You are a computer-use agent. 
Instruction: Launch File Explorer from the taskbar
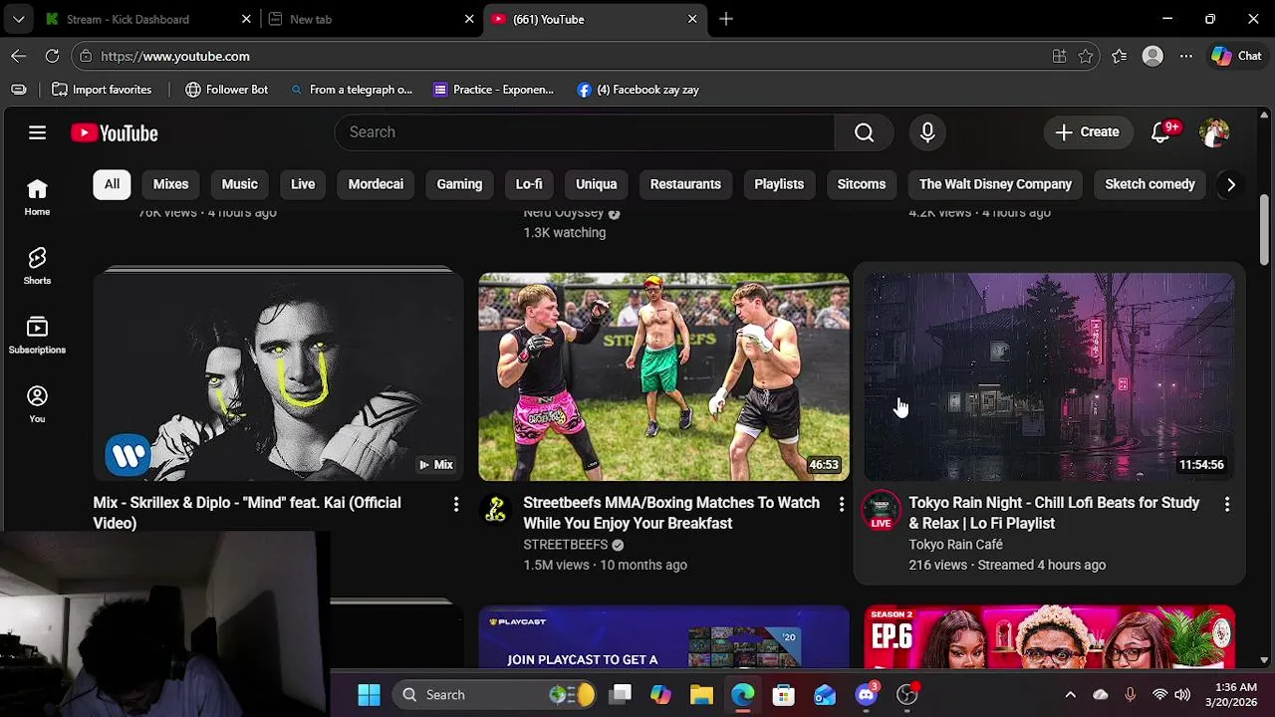(x=701, y=694)
